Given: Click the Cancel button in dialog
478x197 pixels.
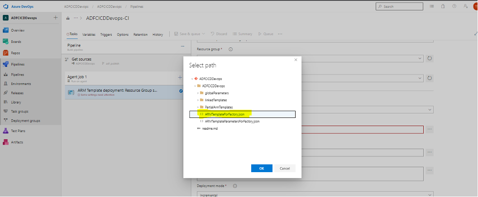Looking at the screenshot, I should pos(285,169).
